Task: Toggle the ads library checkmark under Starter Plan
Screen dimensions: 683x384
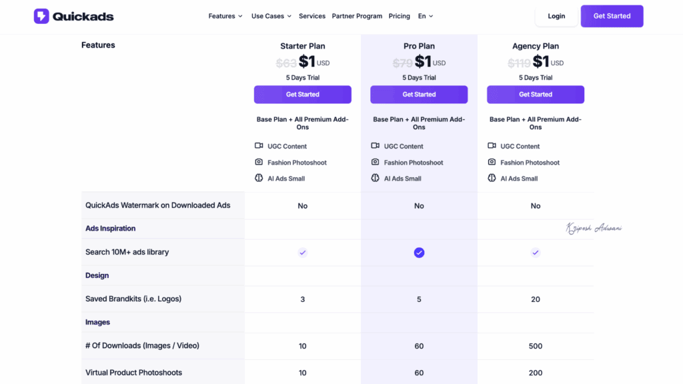Action: coord(302,252)
